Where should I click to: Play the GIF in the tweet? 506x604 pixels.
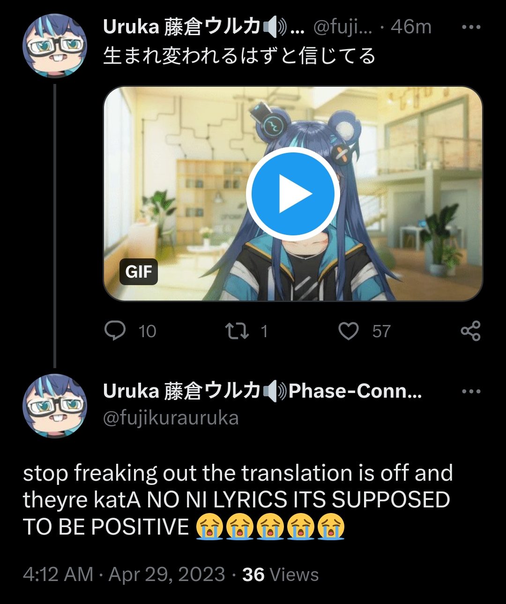click(293, 194)
